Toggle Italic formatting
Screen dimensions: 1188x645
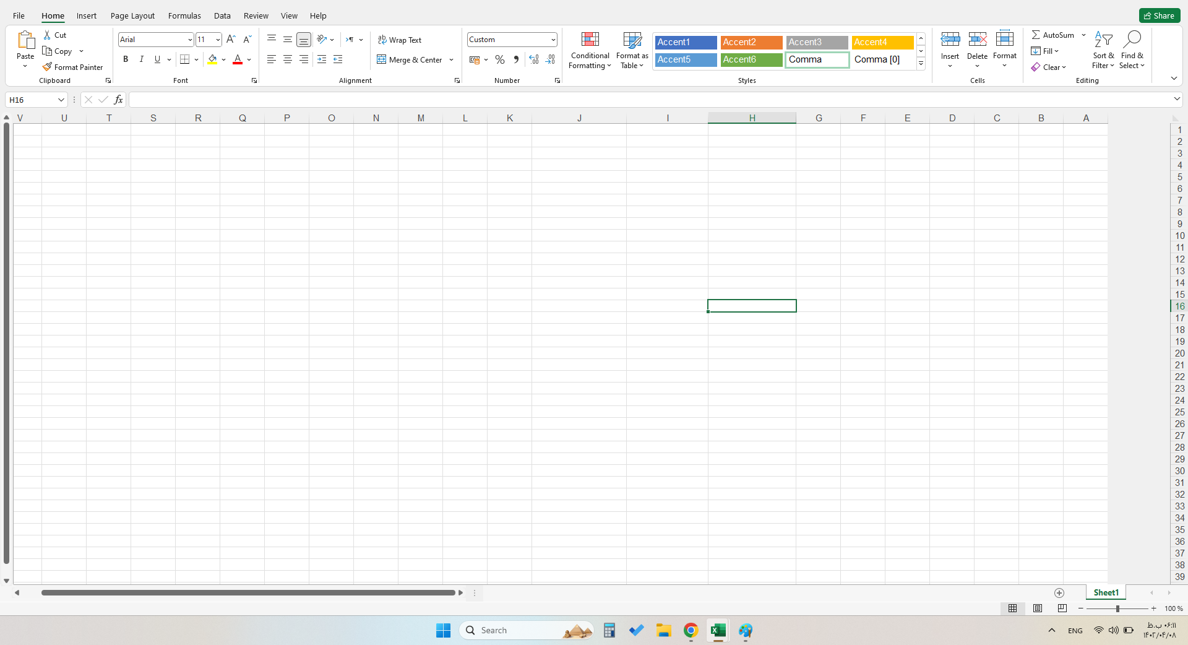(142, 59)
